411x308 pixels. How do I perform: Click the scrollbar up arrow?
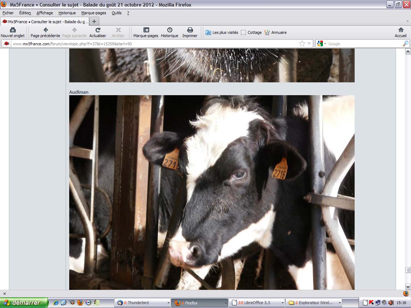tap(408, 52)
